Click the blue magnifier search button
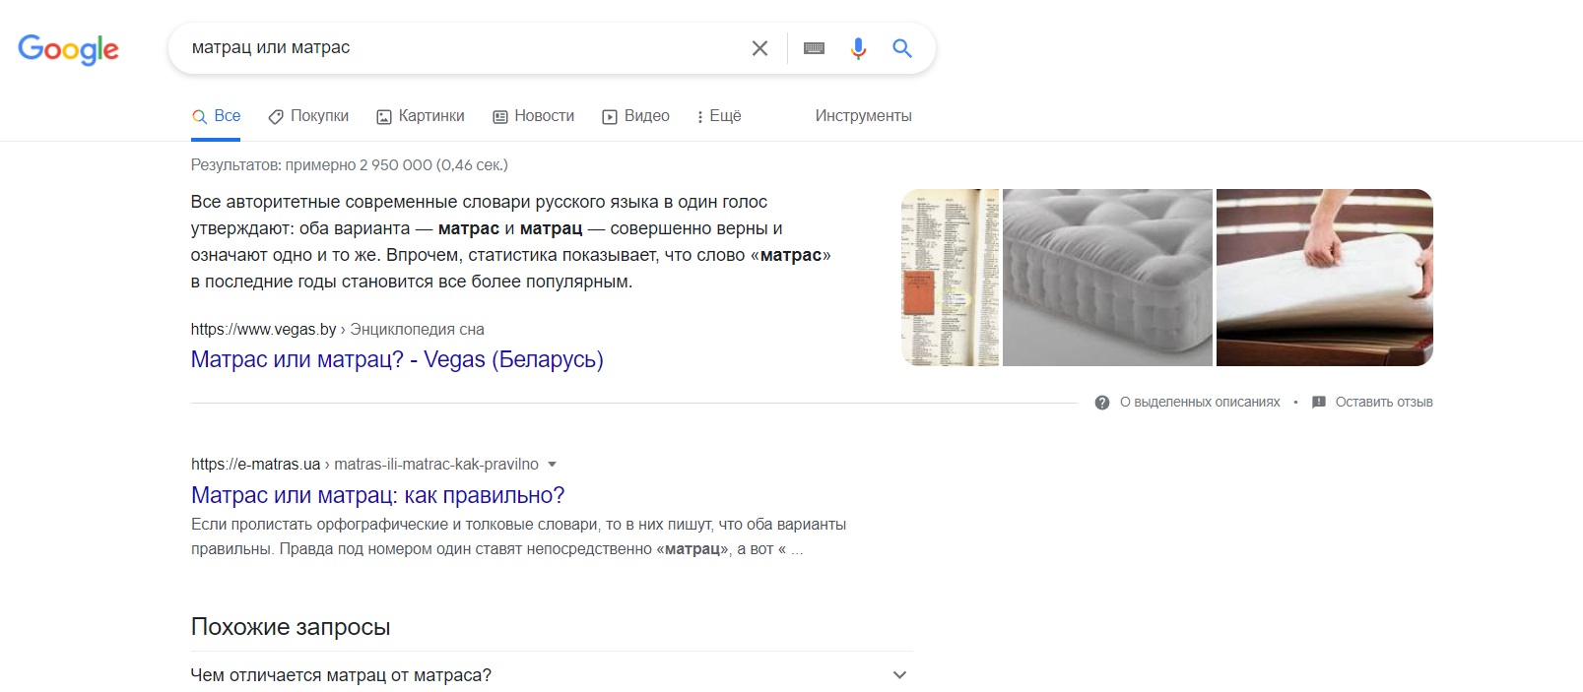1583x692 pixels. (x=902, y=48)
